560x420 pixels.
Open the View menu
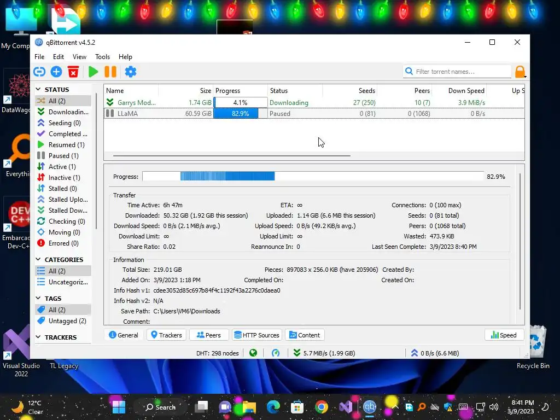tap(79, 57)
